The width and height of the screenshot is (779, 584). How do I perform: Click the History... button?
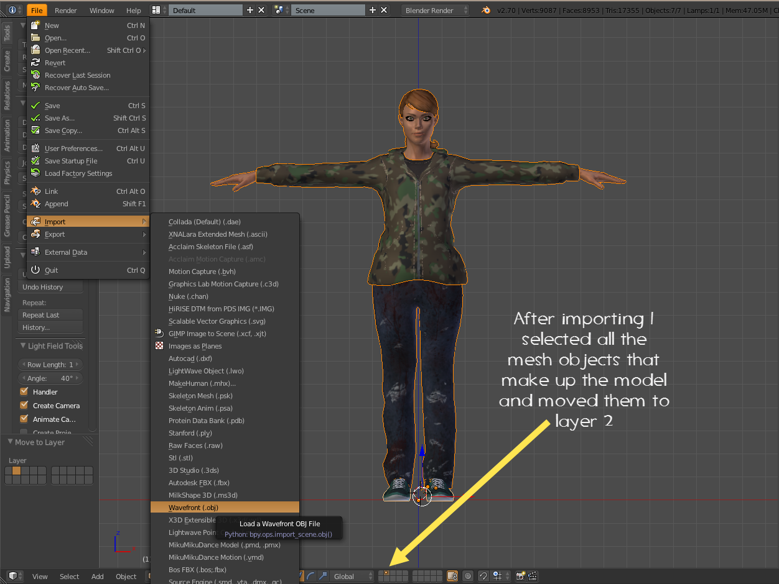pos(50,327)
